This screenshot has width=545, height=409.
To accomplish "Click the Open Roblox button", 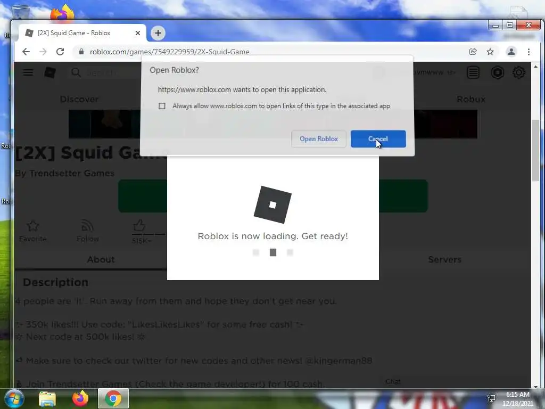I will [x=319, y=139].
